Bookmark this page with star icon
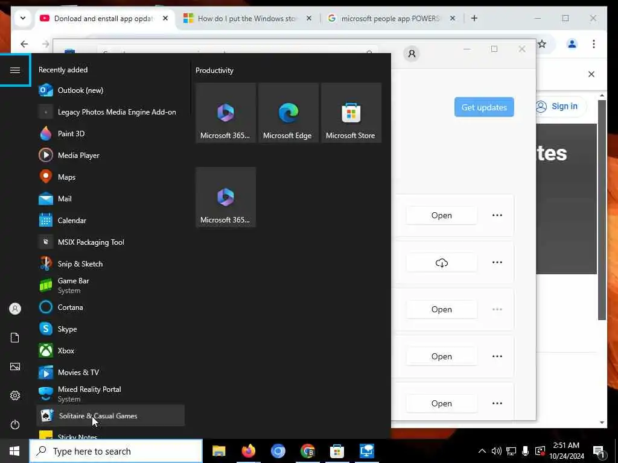Image resolution: width=618 pixels, height=463 pixels. [x=543, y=44]
